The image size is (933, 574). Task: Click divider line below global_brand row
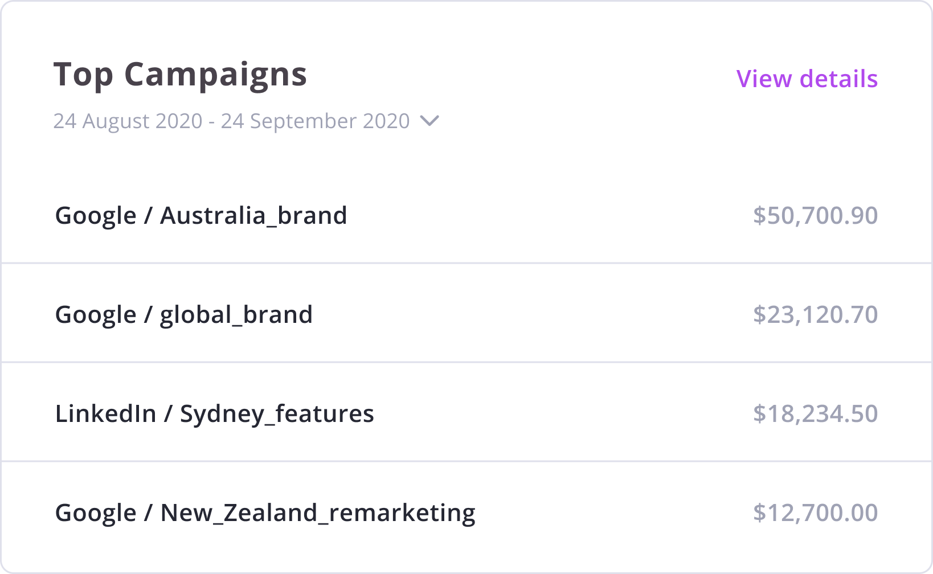(x=466, y=362)
